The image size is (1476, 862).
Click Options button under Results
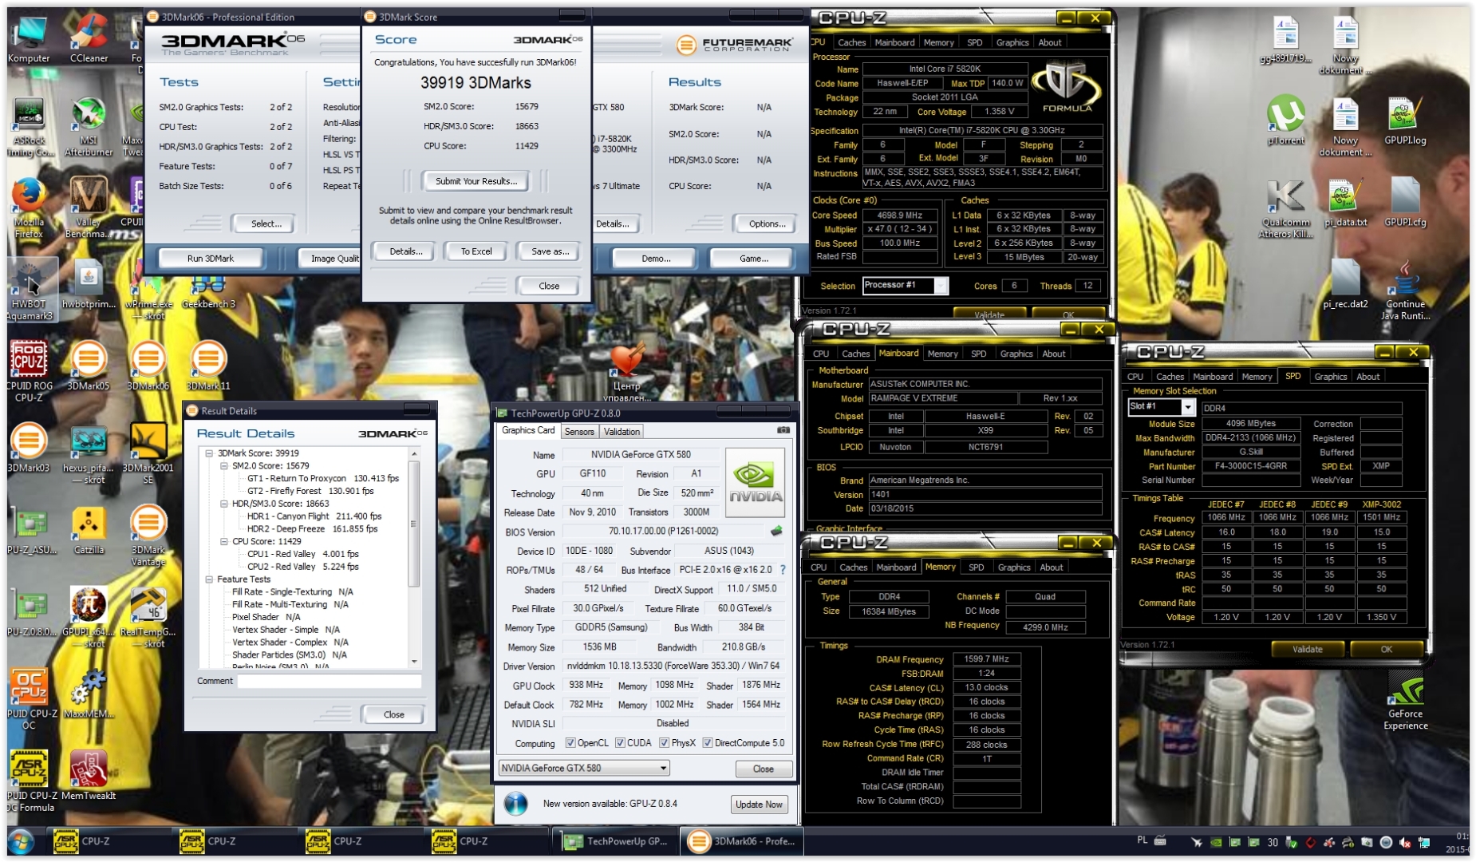pyautogui.click(x=767, y=224)
